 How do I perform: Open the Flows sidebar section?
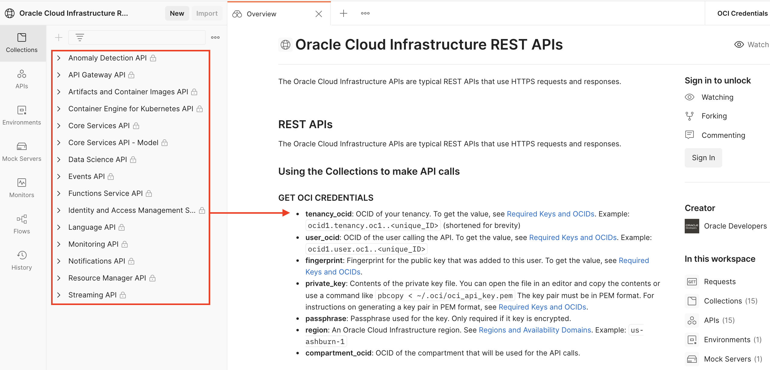pyautogui.click(x=22, y=224)
